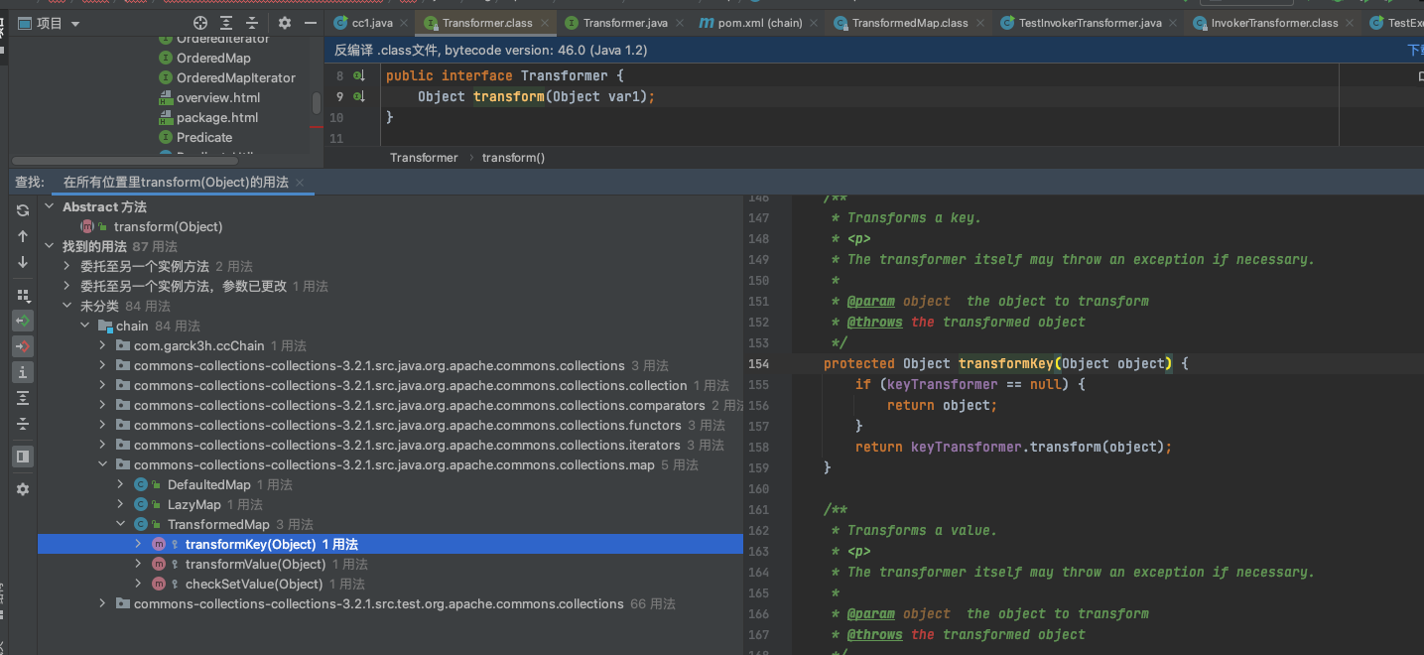Expand the DefaultedMap usages node
The image size is (1424, 655).
pyautogui.click(x=121, y=484)
